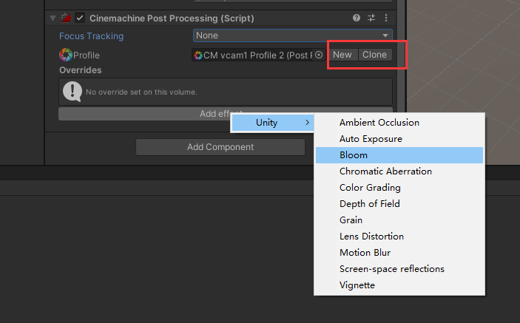Select Vignette from the effect list
The height and width of the screenshot is (323, 520).
pos(399,285)
